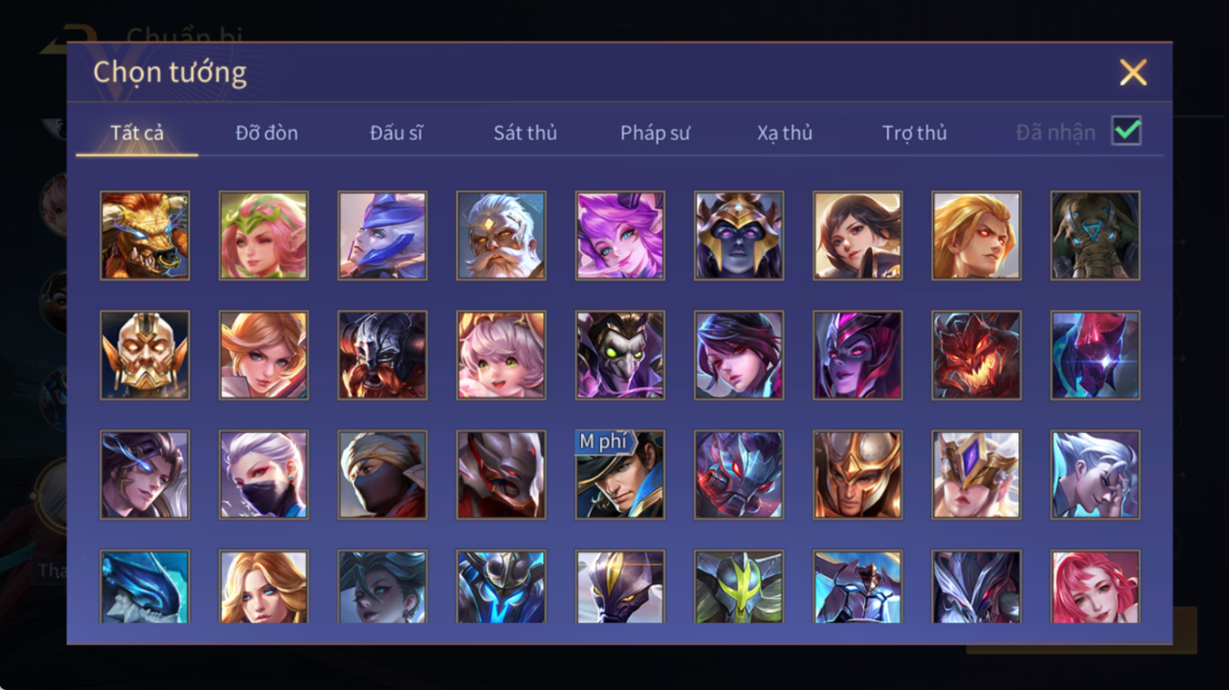This screenshot has width=1229, height=690.
Task: Open the Sát thủ tab
Action: coord(525,133)
